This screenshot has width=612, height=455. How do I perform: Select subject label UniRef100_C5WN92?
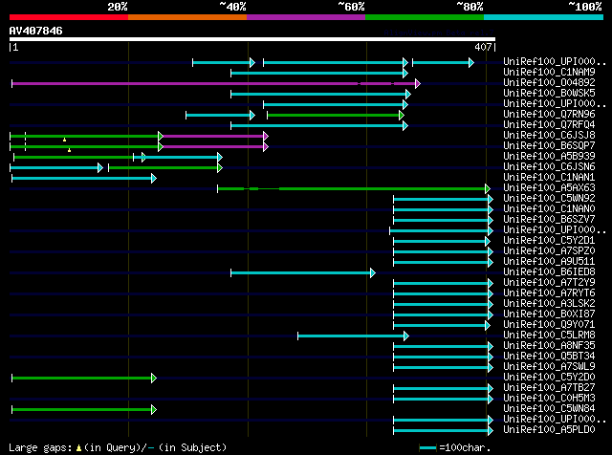(549, 198)
